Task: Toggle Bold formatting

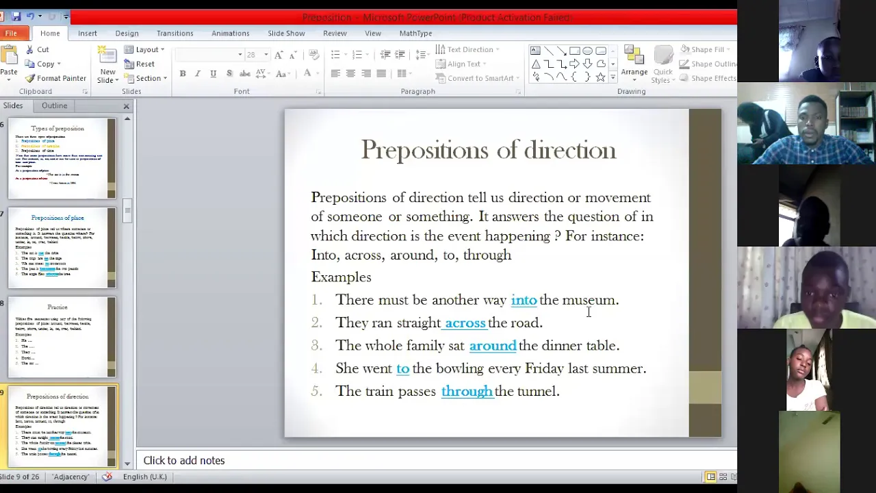Action: coord(183,73)
